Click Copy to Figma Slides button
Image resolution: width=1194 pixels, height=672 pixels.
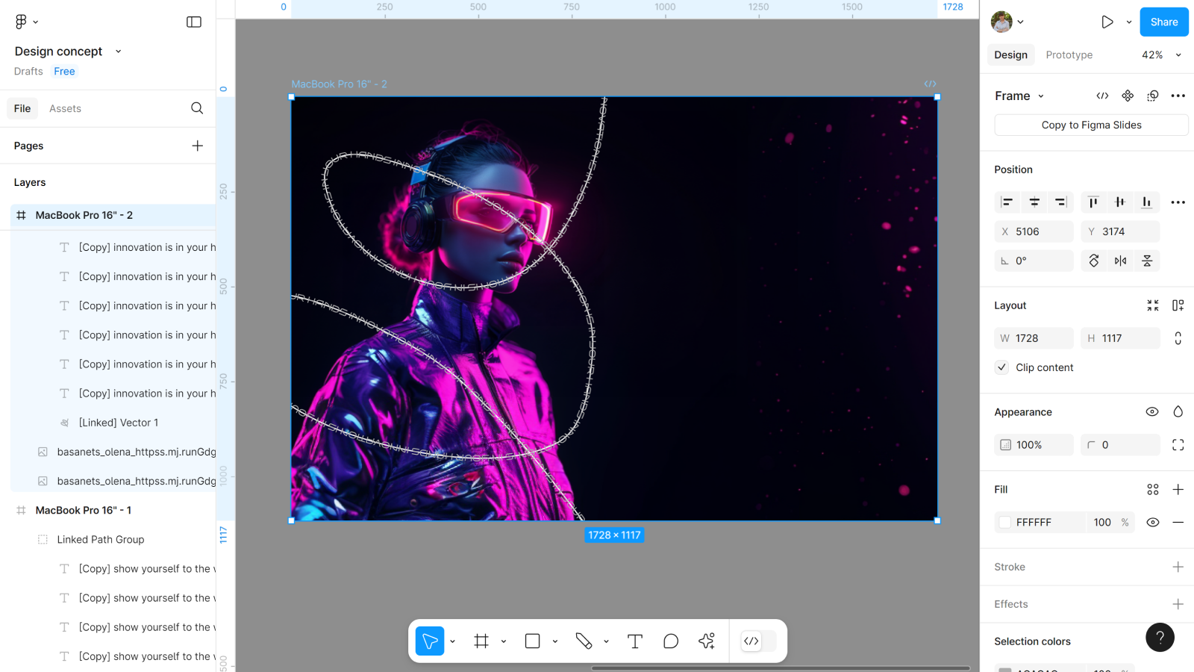(x=1091, y=125)
